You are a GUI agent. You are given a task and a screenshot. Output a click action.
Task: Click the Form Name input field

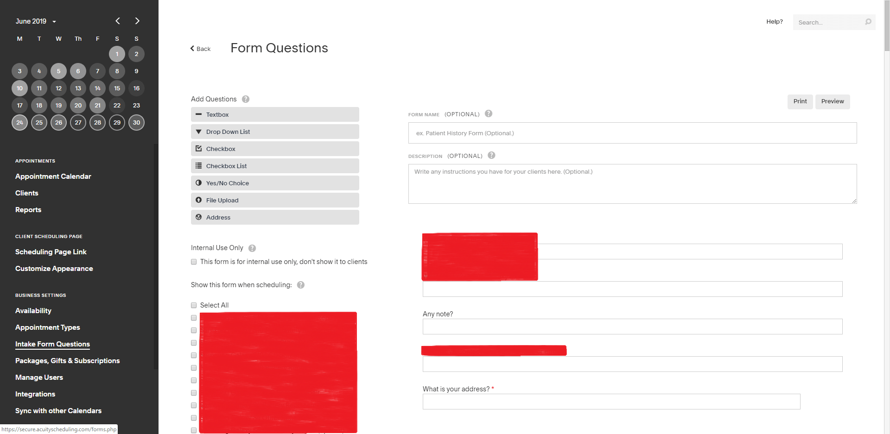(632, 133)
